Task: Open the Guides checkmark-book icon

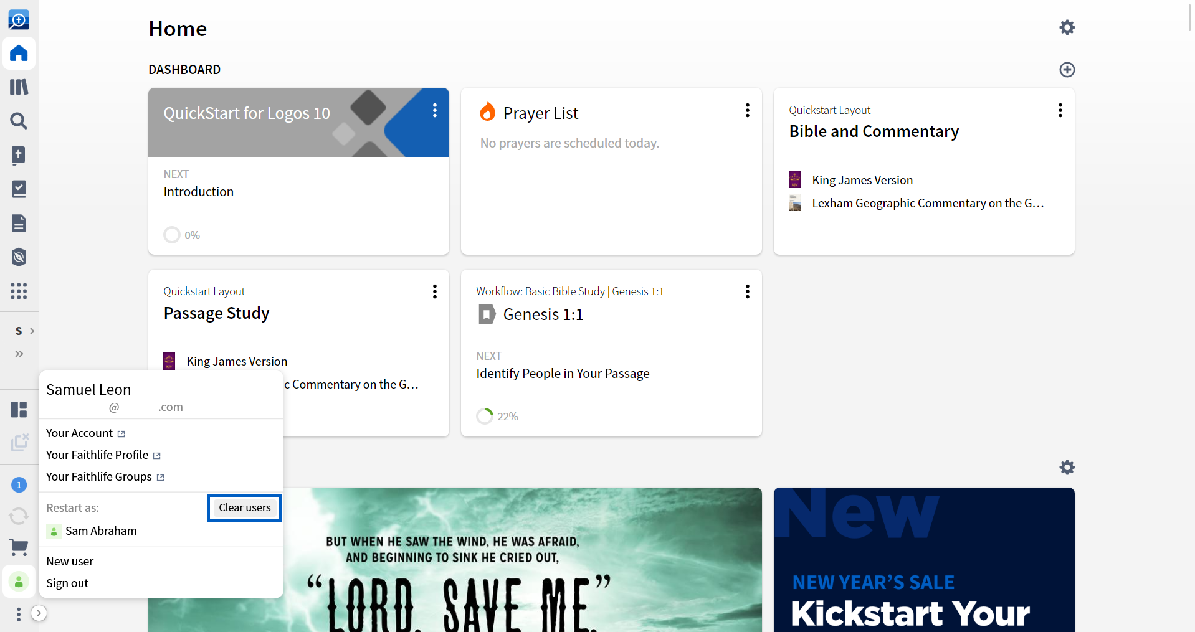Action: tap(19, 189)
